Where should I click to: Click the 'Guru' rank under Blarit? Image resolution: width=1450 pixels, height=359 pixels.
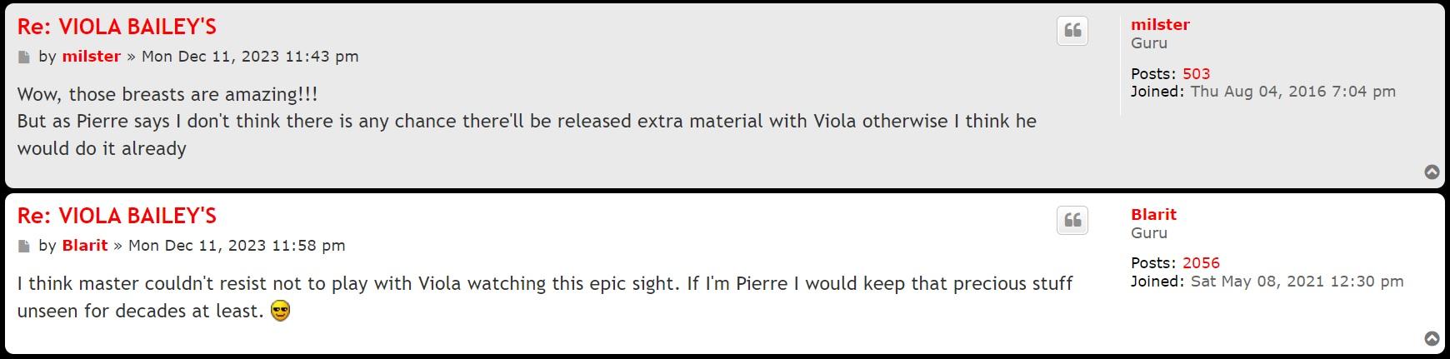click(1148, 233)
